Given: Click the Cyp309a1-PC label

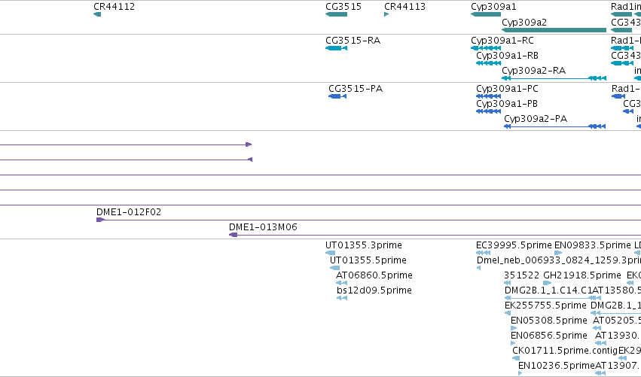Looking at the screenshot, I should (x=508, y=89).
